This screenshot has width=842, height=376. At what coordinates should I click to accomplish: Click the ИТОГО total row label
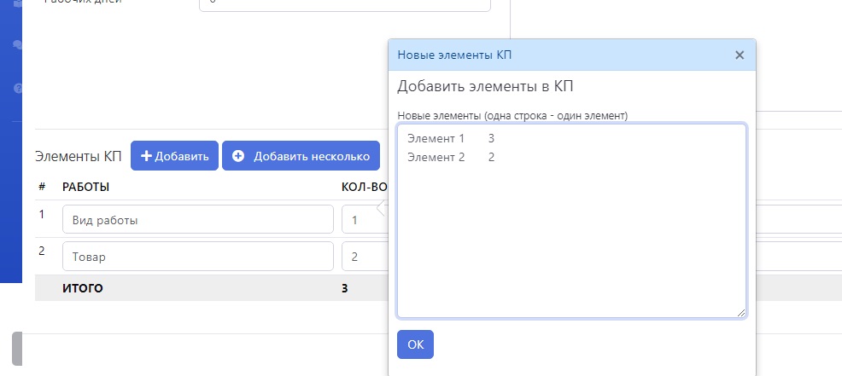tap(83, 288)
